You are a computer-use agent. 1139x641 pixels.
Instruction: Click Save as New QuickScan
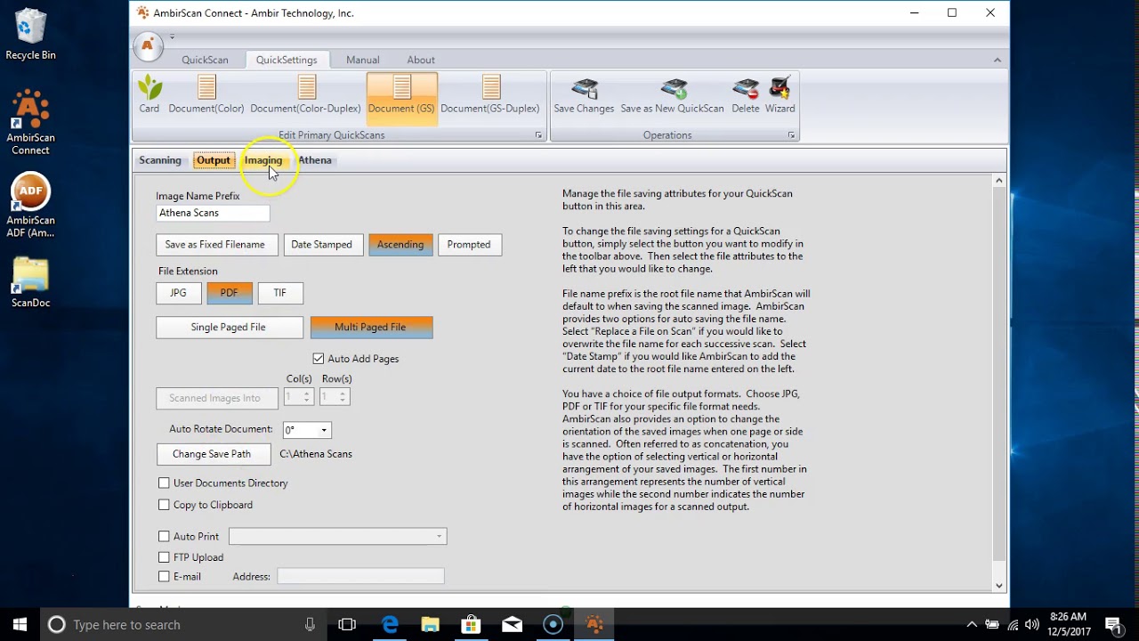click(672, 94)
